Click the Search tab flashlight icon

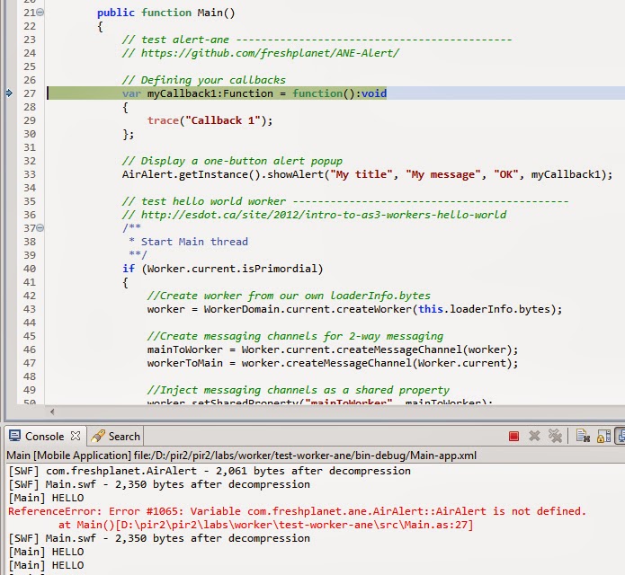98,436
